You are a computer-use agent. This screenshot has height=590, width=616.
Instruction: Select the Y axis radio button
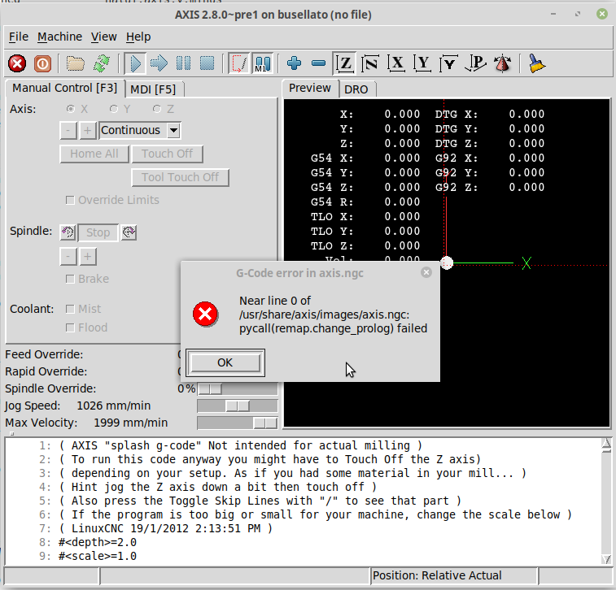click(114, 109)
